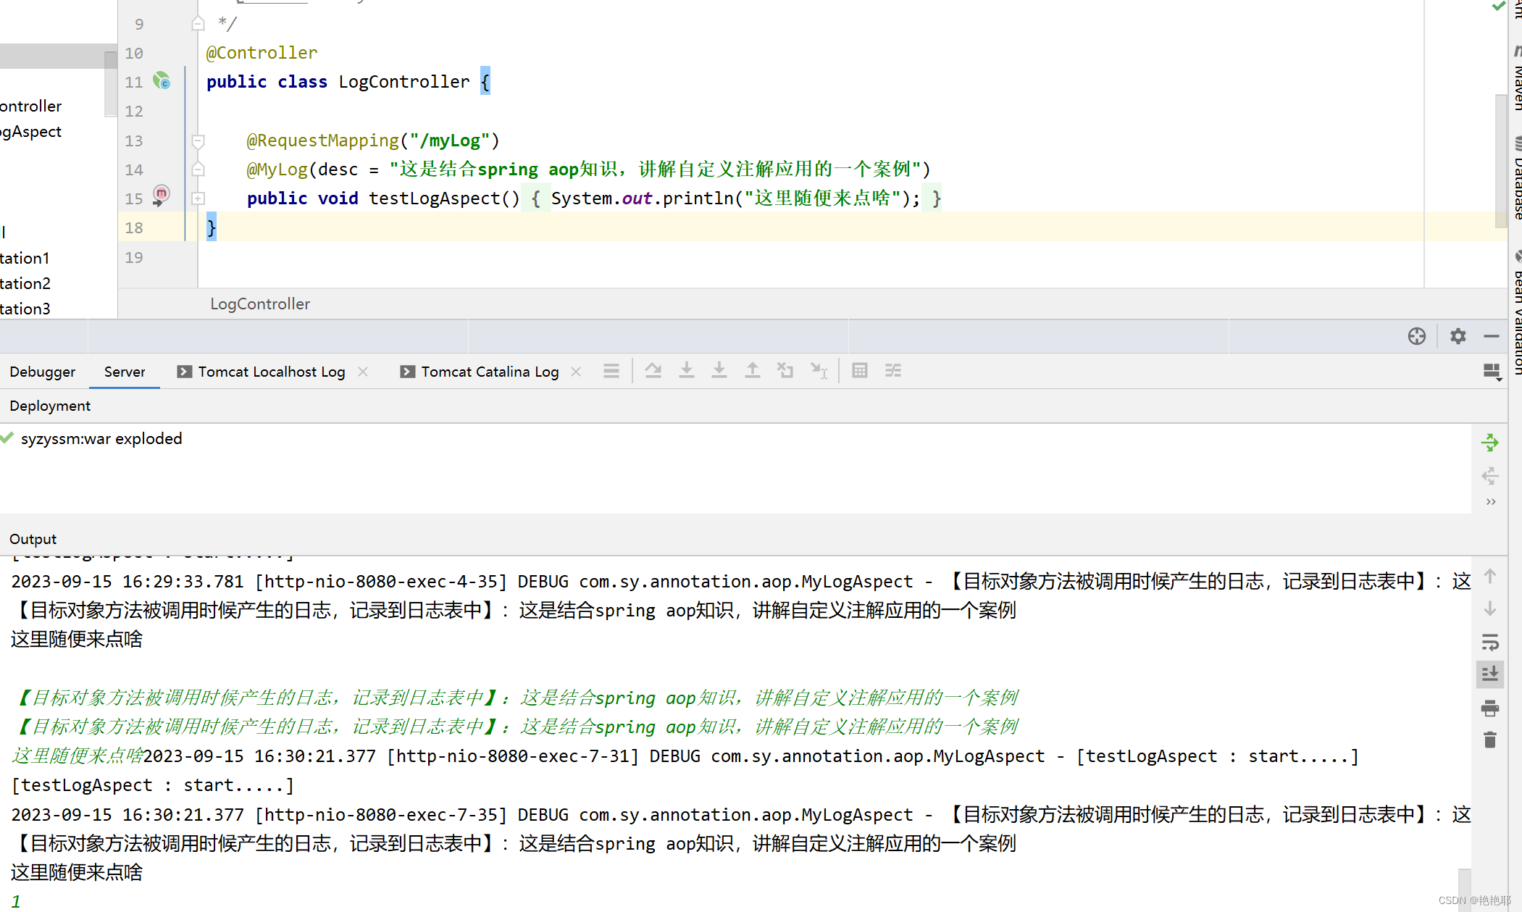Clear the console output with the trash icon
Image resolution: width=1522 pixels, height=912 pixels.
(1490, 740)
